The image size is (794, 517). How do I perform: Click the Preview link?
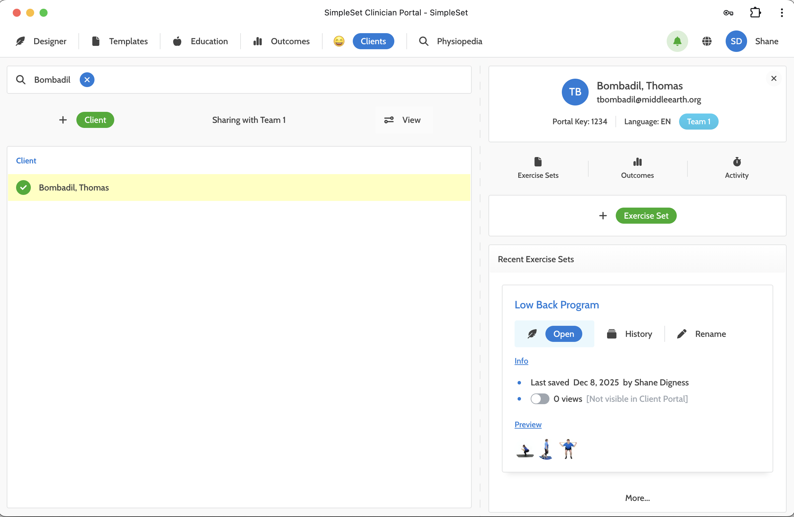tap(528, 425)
